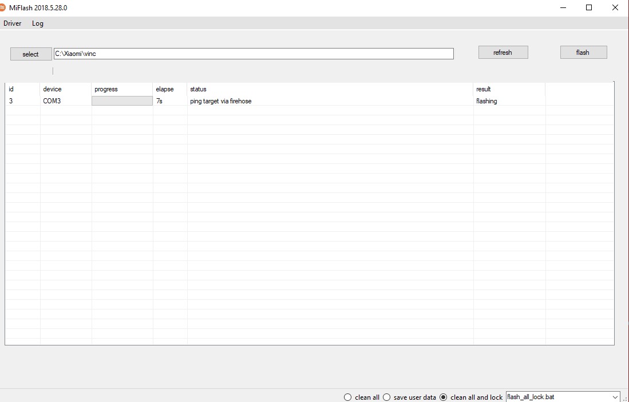Click the 7s elapse cell

pyautogui.click(x=169, y=101)
